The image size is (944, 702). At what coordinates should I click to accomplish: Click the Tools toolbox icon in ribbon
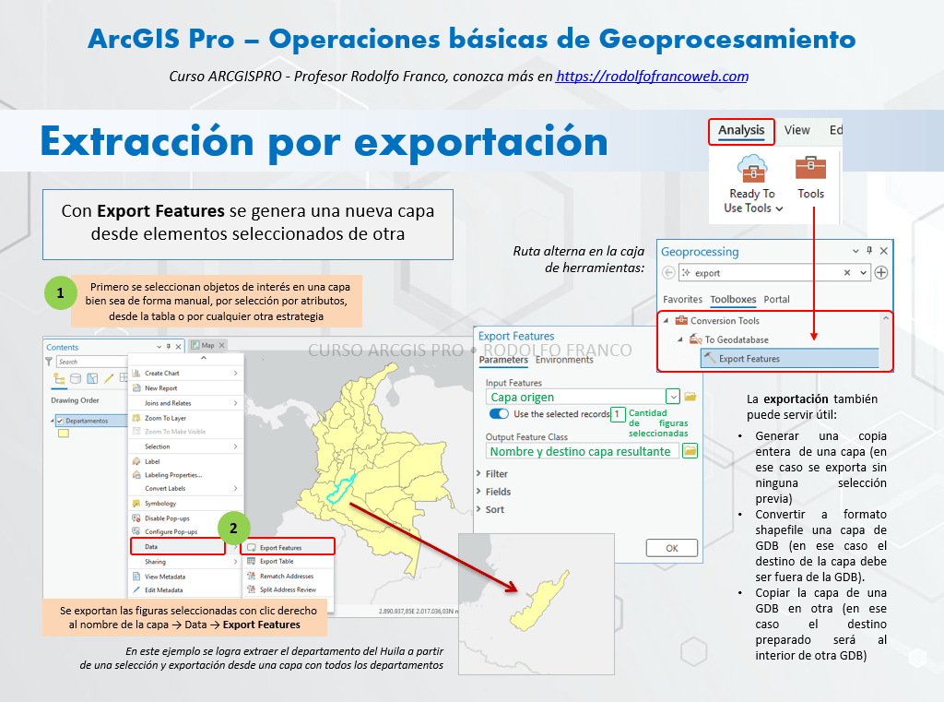click(810, 170)
